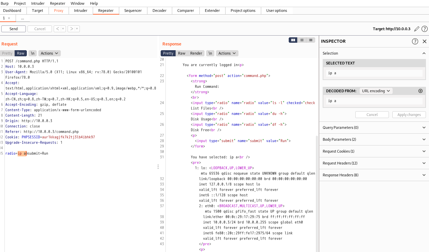This screenshot has height=252, width=429.
Task: Toggle request Raw view
Action: 21,53
